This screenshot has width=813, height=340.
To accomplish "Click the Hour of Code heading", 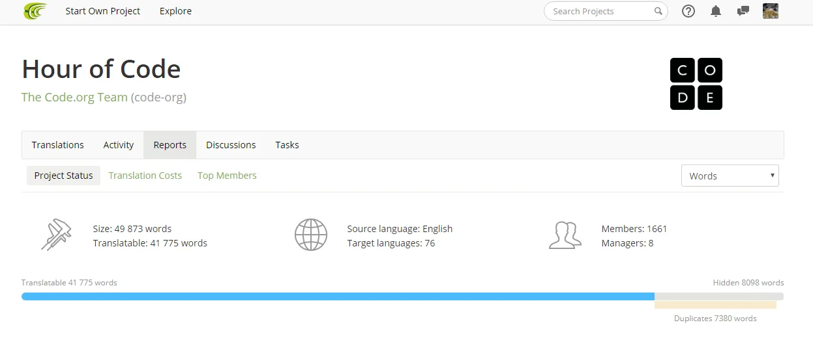I will coord(101,69).
